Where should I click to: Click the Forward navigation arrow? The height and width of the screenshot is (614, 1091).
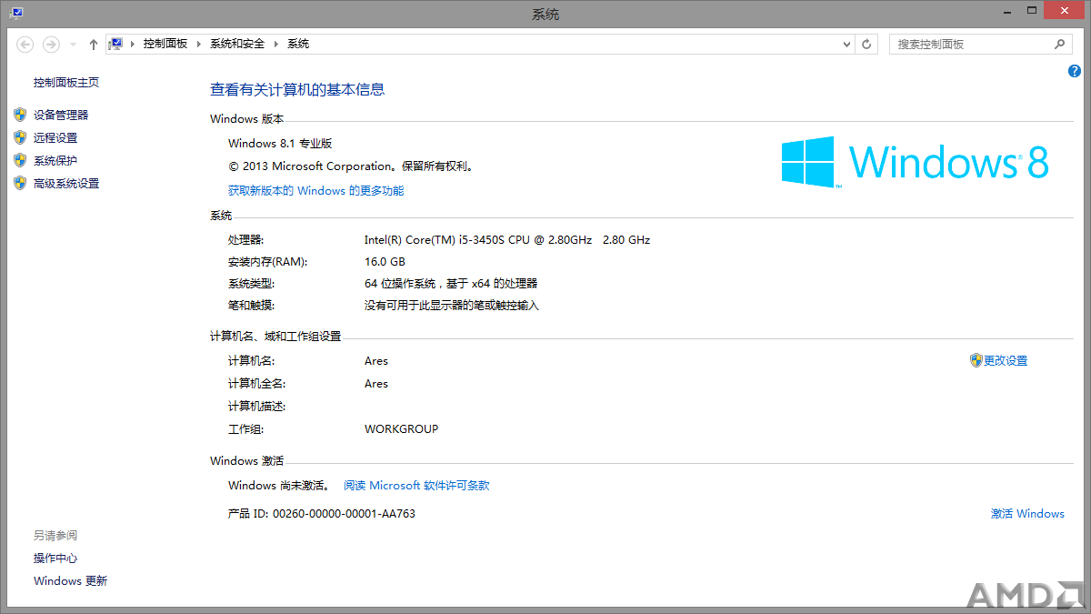(51, 44)
